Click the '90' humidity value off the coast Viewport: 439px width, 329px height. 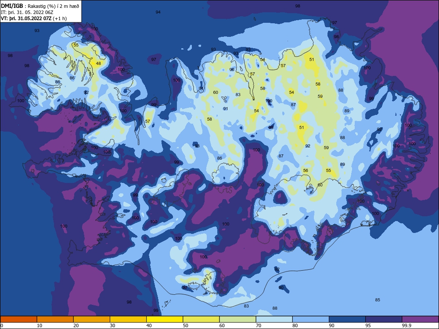click(x=281, y=288)
